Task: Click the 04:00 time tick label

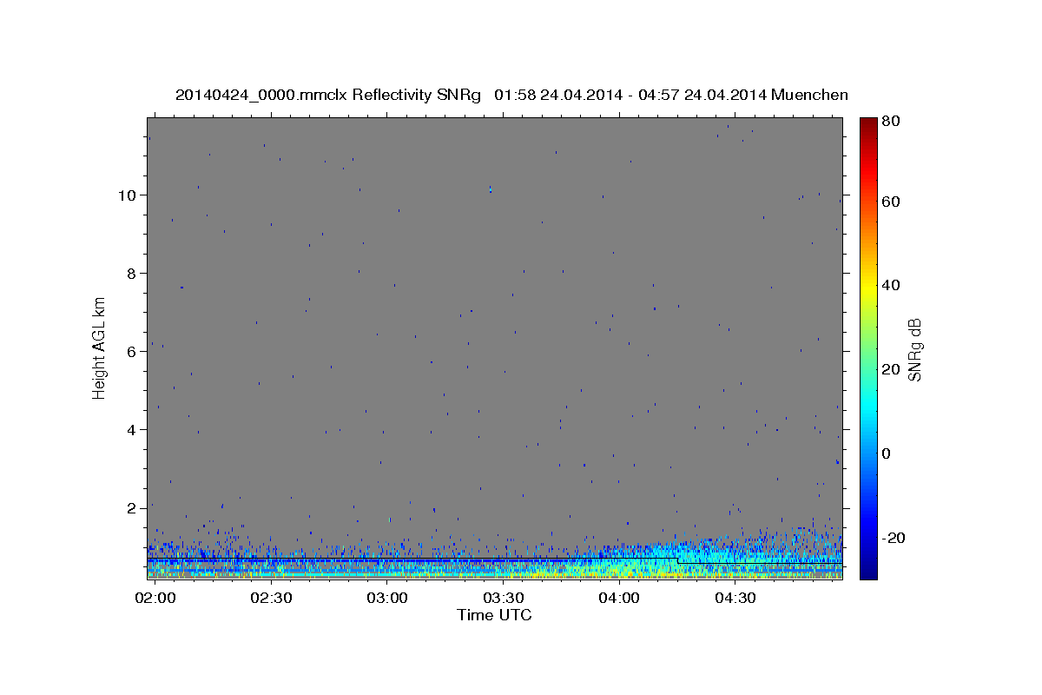Action: point(619,598)
